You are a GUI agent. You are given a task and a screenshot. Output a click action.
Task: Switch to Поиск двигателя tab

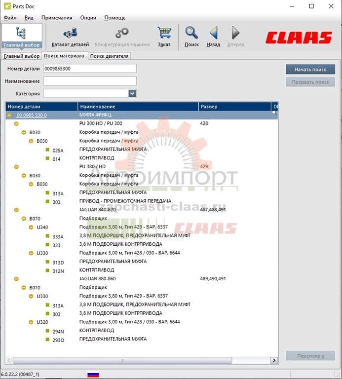click(109, 56)
